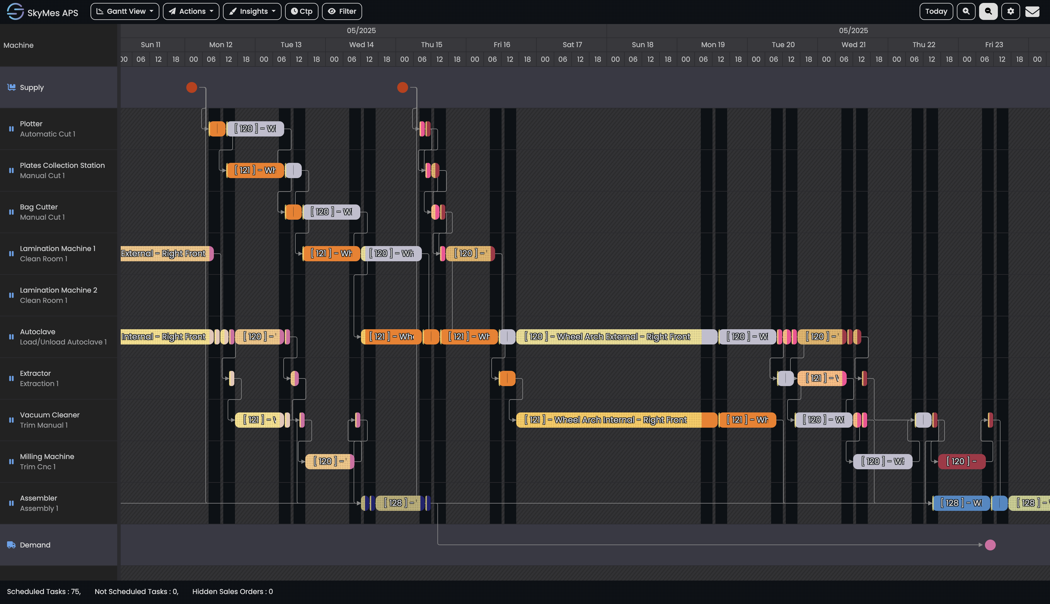The image size is (1050, 604).
Task: Toggle pause icon on Autoclave row
Action: (x=11, y=337)
